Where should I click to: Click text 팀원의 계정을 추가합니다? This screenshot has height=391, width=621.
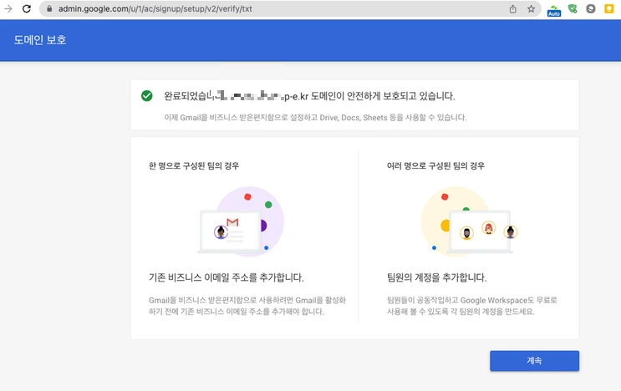coord(437,277)
